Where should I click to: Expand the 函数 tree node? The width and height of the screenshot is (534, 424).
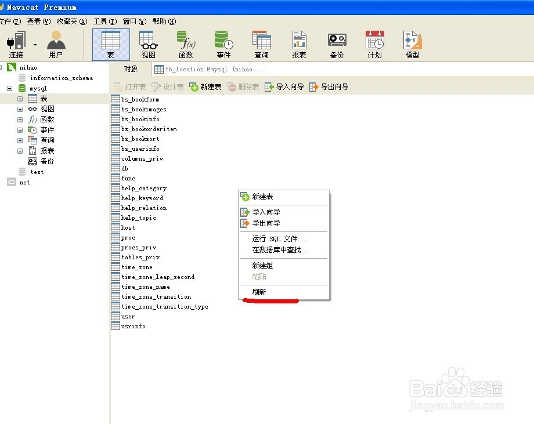pos(20,120)
